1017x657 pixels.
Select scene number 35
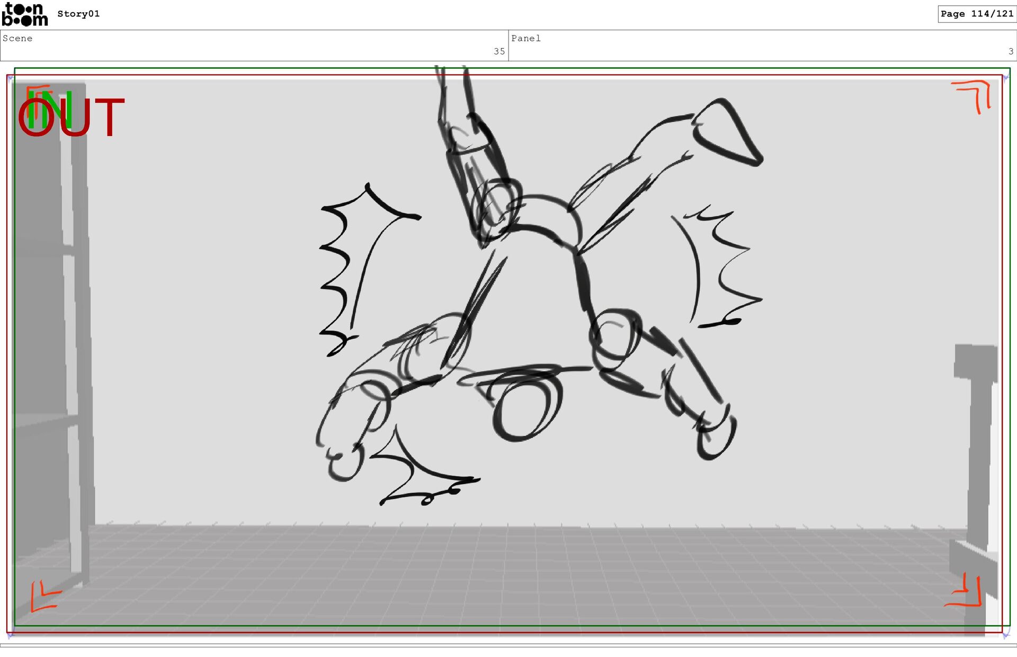pos(499,51)
